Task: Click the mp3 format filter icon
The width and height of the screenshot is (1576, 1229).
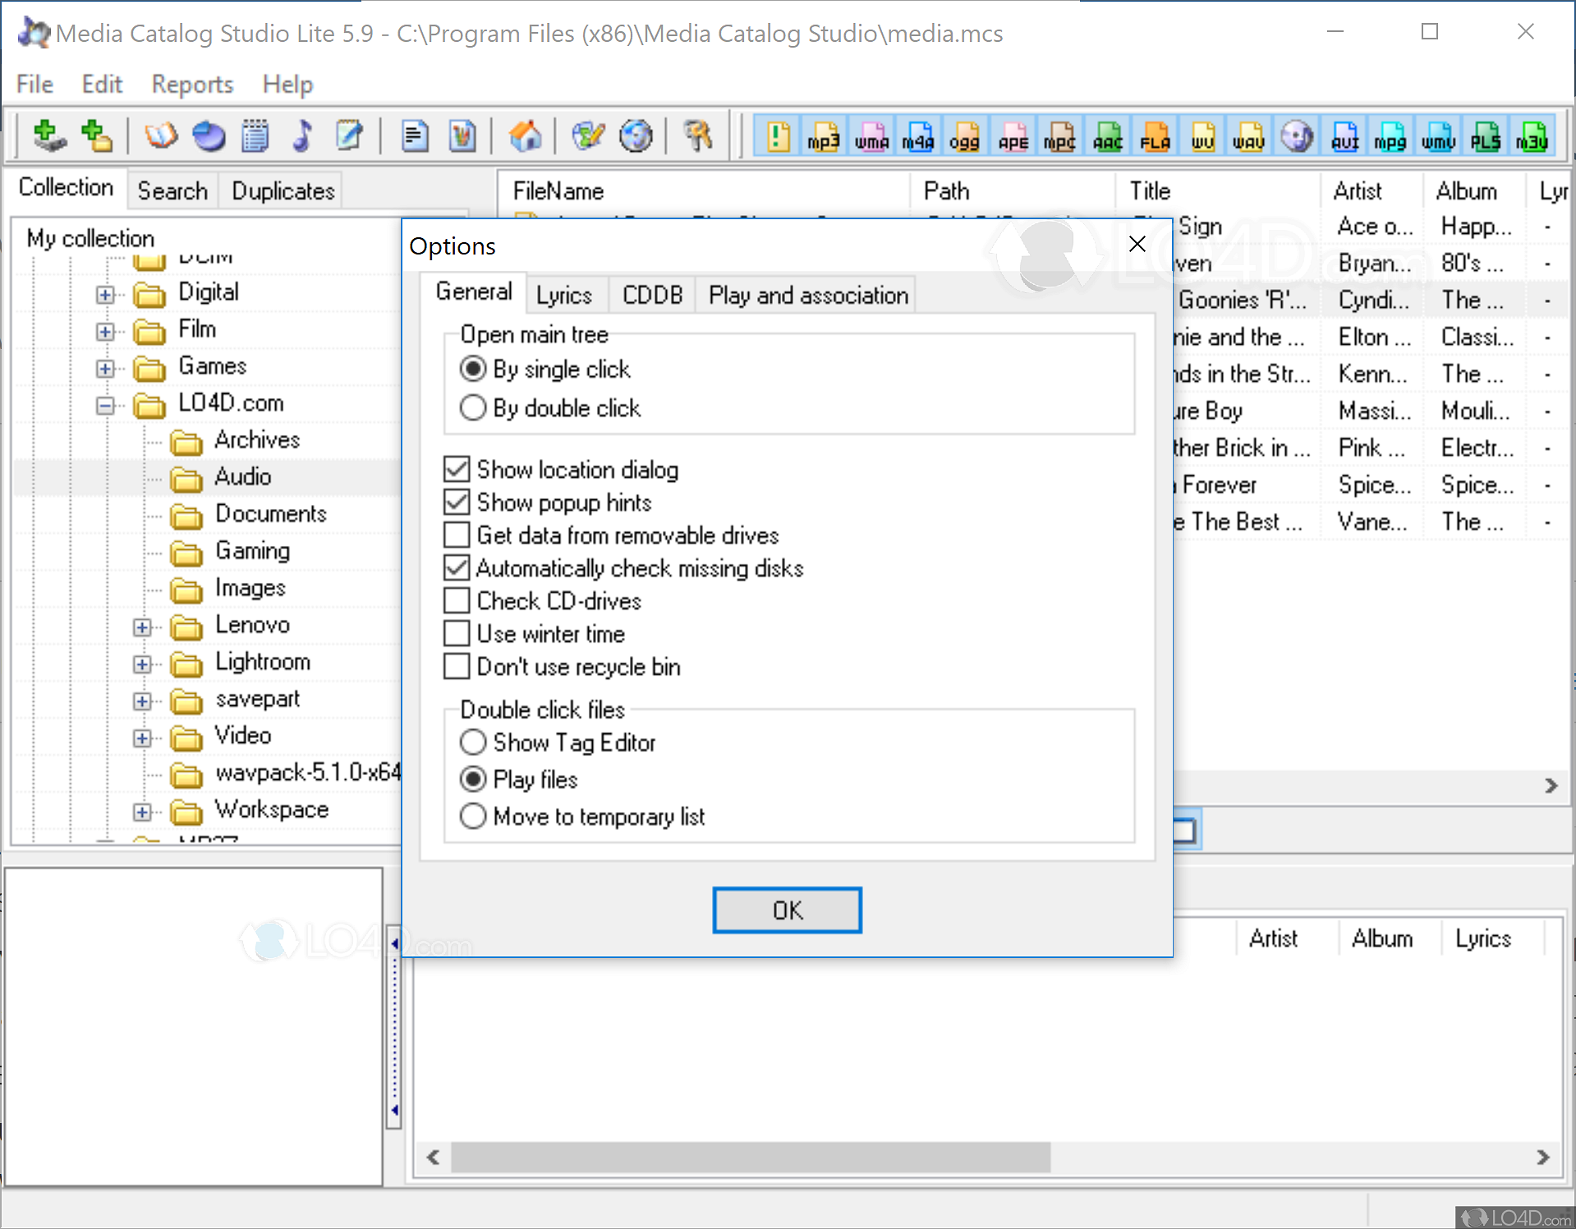Action: click(x=824, y=135)
